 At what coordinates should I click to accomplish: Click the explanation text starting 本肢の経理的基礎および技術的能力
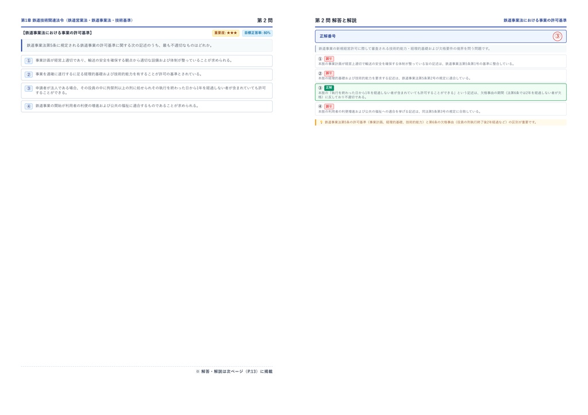394,79
